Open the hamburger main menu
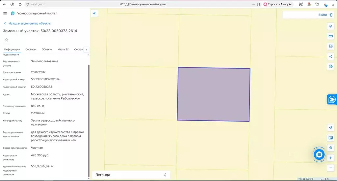Screen dimensions: 337x181 [5, 13]
